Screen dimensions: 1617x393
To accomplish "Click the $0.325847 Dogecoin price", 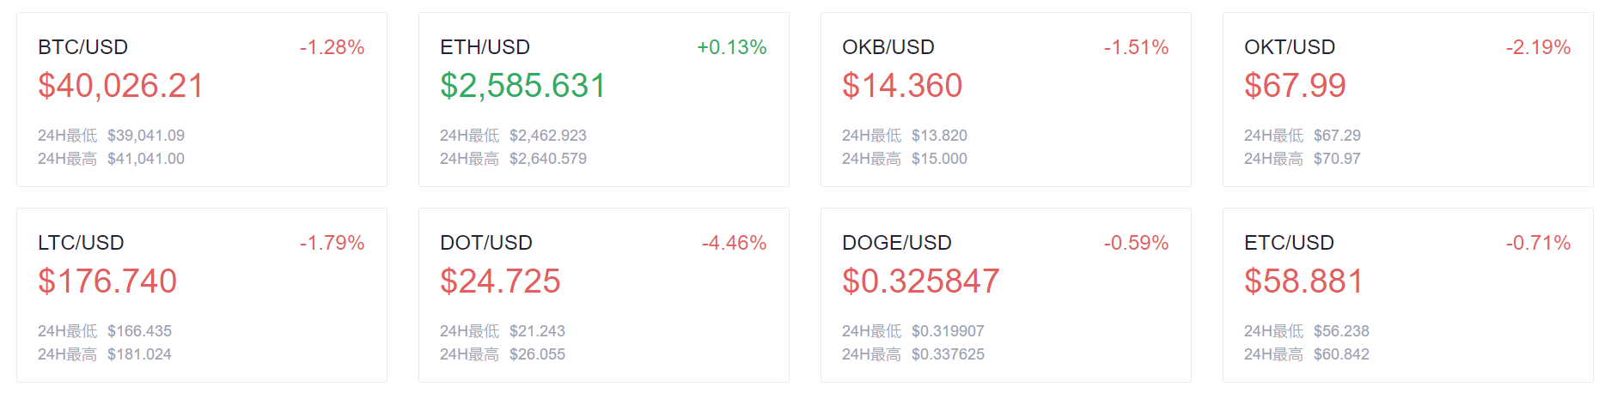I will click(x=921, y=281).
